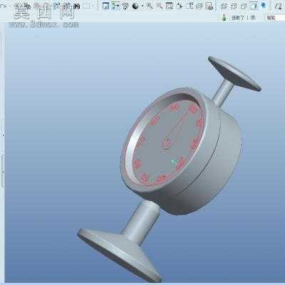Viewport: 285px width, 285px height.
Task: Select the shaded display mode
Action: pyautogui.click(x=254, y=6)
